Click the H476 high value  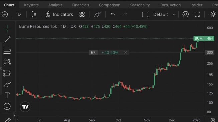click(95, 27)
